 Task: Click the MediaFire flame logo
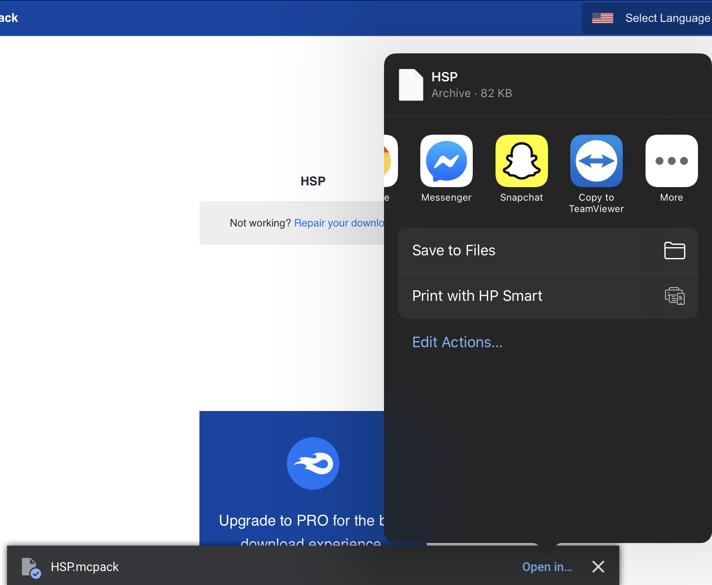click(x=313, y=463)
